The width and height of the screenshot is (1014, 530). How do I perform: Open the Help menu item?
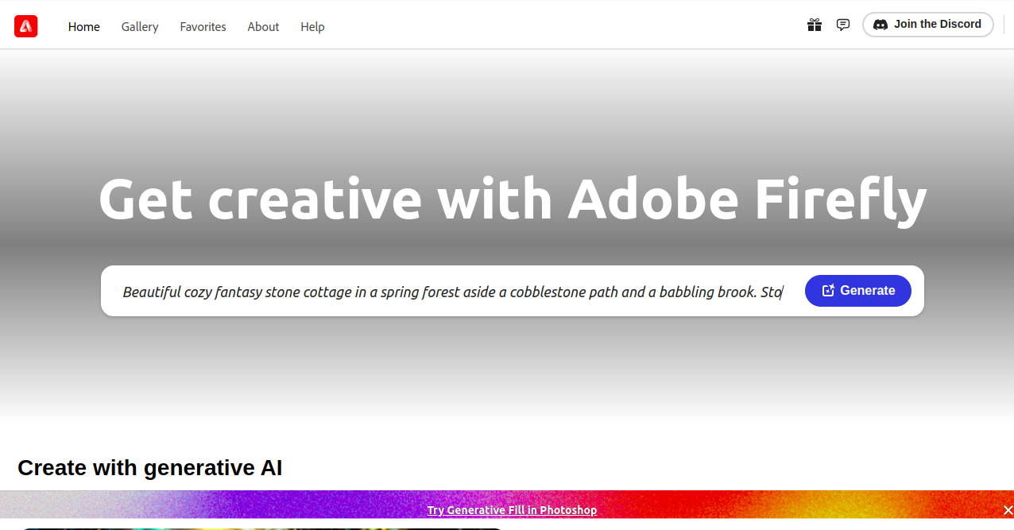[x=312, y=27]
